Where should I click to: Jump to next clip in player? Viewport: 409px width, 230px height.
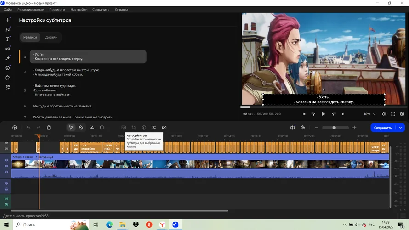pos(343,114)
